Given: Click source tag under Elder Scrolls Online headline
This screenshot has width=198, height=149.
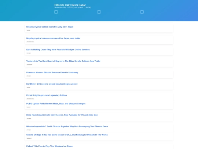Looking at the screenshot, I should tap(29, 64).
